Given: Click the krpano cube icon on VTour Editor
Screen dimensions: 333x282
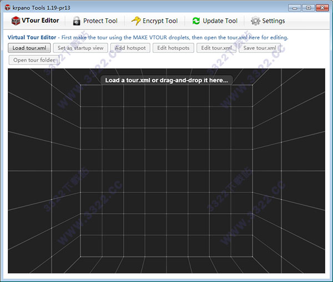Looking at the screenshot, I should [16, 21].
